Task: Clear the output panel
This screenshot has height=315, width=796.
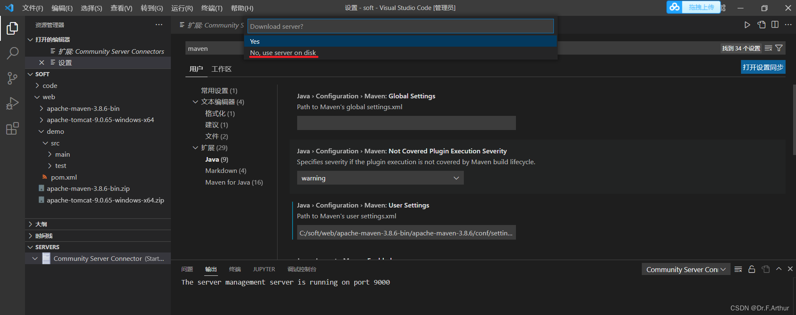Action: (738, 269)
